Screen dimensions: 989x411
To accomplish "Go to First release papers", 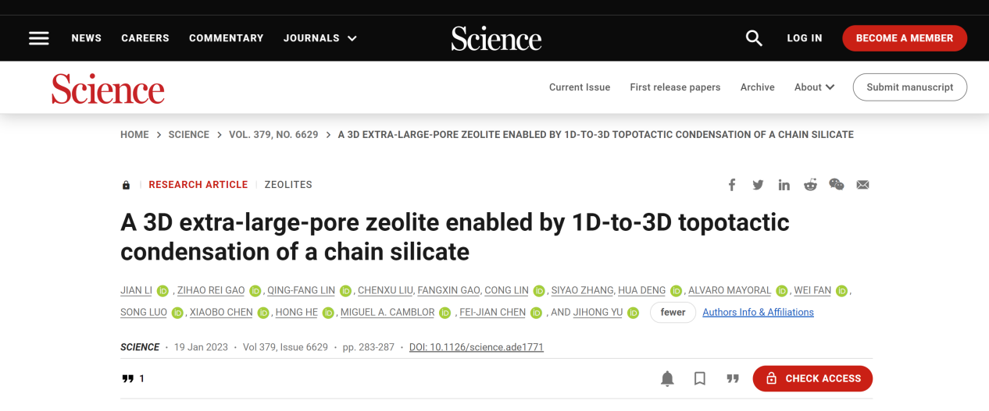I will click(x=675, y=87).
